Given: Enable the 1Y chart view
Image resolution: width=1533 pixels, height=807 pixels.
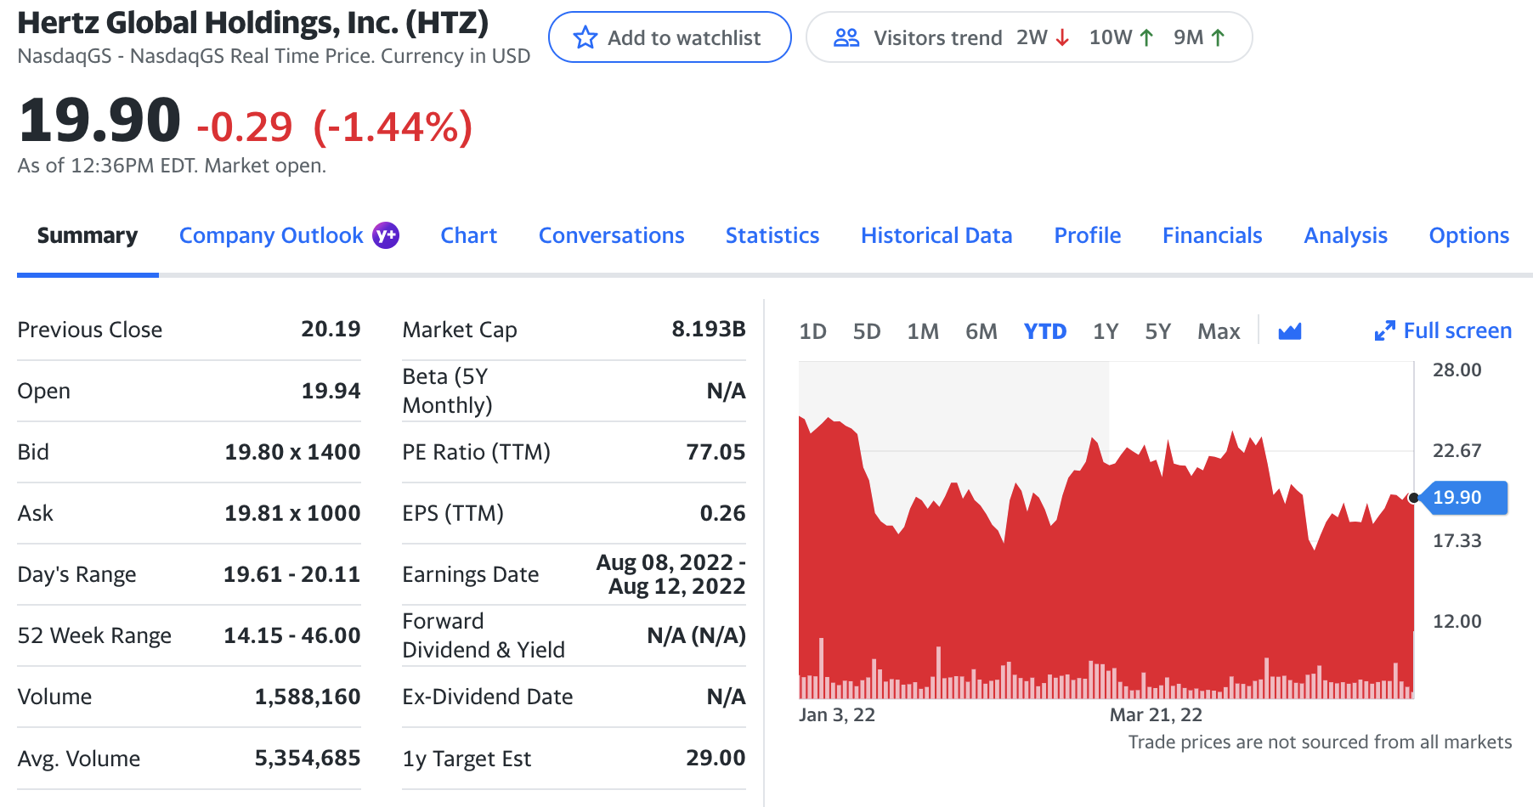Looking at the screenshot, I should [x=1106, y=331].
